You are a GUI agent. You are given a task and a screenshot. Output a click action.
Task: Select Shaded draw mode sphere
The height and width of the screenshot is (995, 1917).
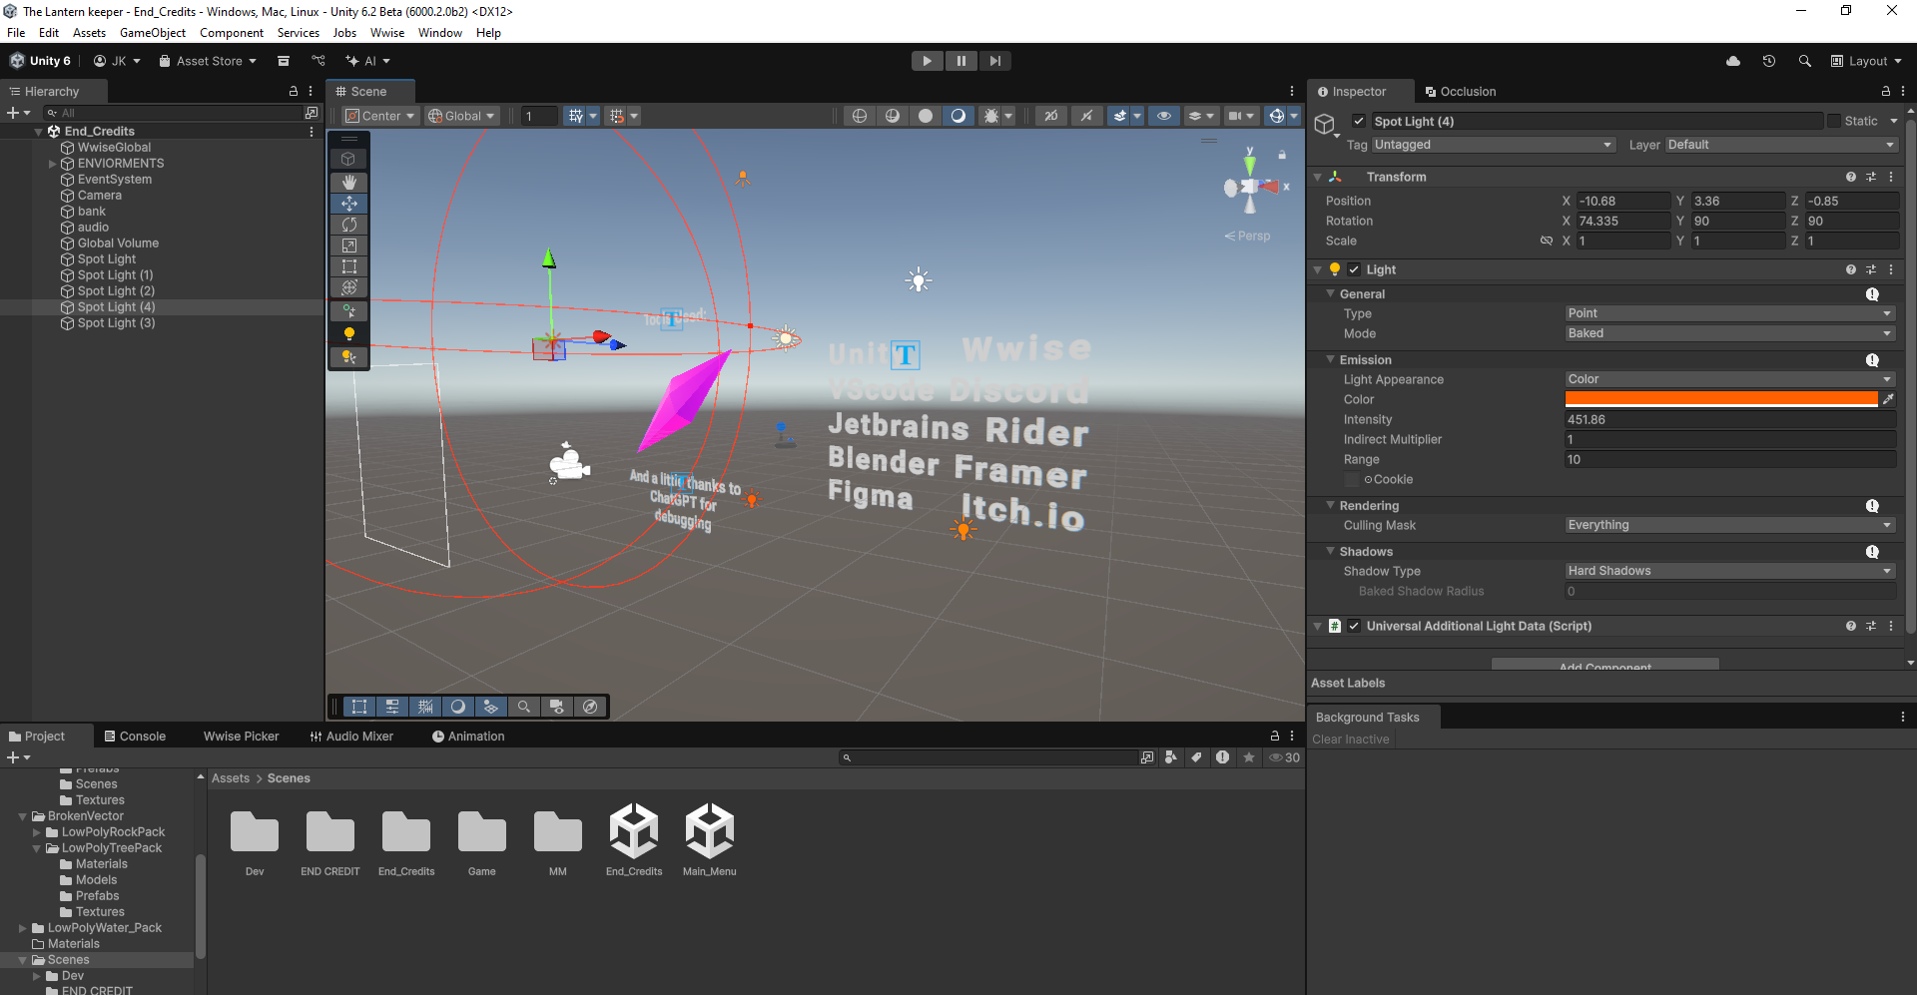[926, 116]
